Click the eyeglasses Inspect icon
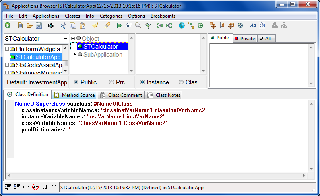 point(128,26)
